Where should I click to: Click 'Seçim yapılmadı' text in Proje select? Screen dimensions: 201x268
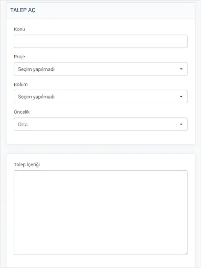tap(36, 69)
